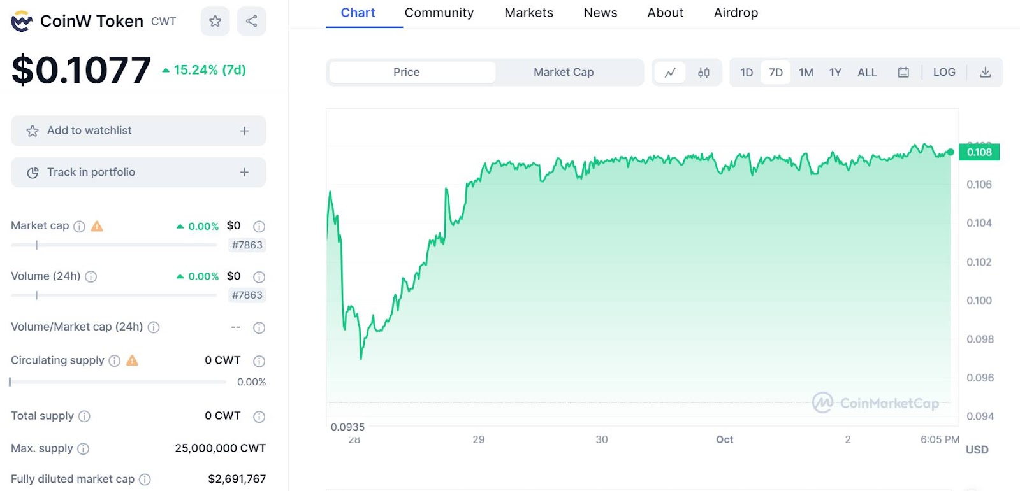The height and width of the screenshot is (491, 1020).
Task: Select 1D time range
Action: point(747,73)
